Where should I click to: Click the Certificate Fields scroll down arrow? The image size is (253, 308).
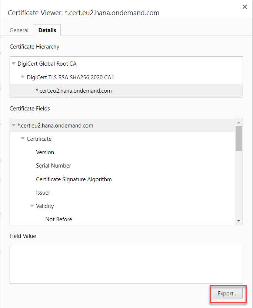(x=239, y=221)
